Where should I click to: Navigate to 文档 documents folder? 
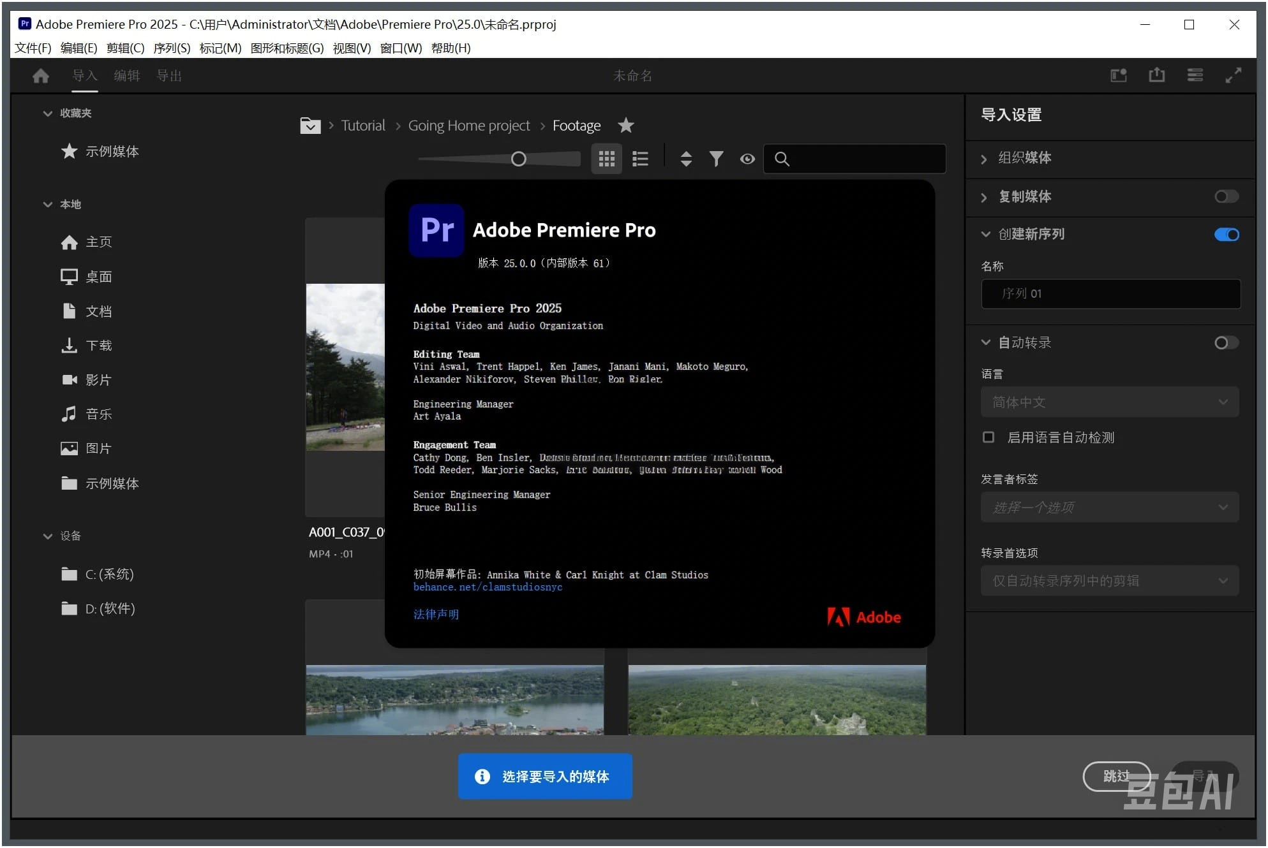(x=87, y=311)
